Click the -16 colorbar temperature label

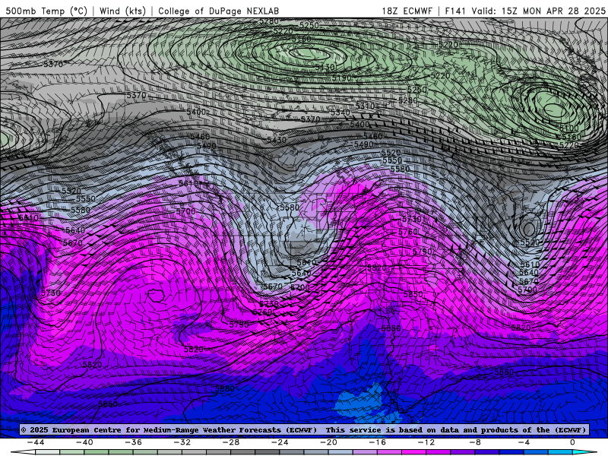(377, 442)
